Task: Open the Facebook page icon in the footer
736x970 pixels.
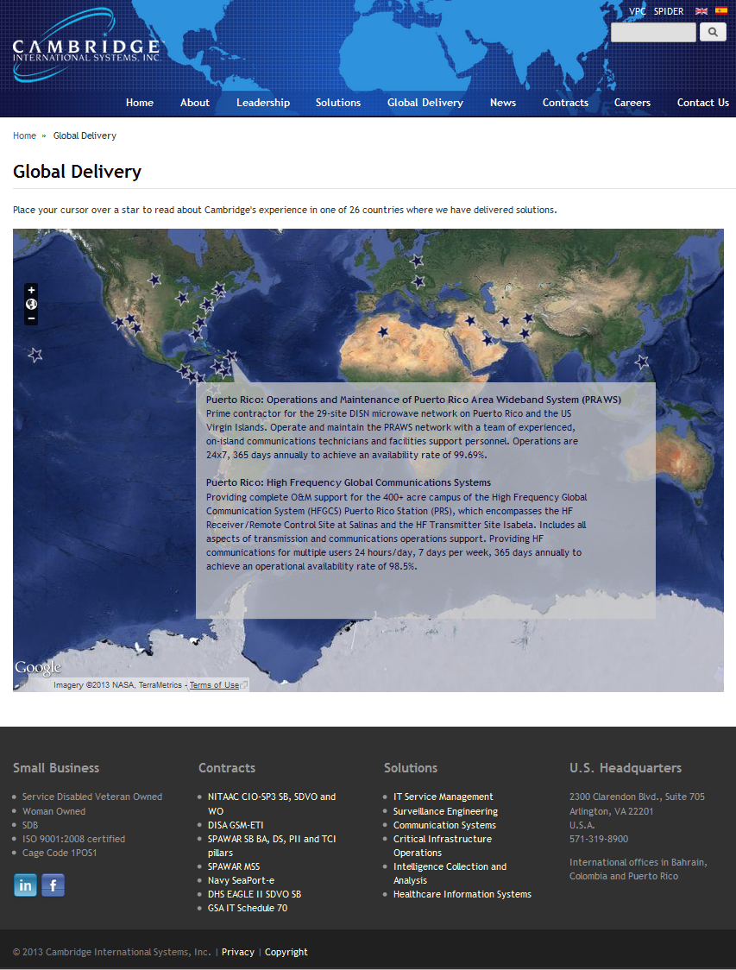Action: coord(53,885)
